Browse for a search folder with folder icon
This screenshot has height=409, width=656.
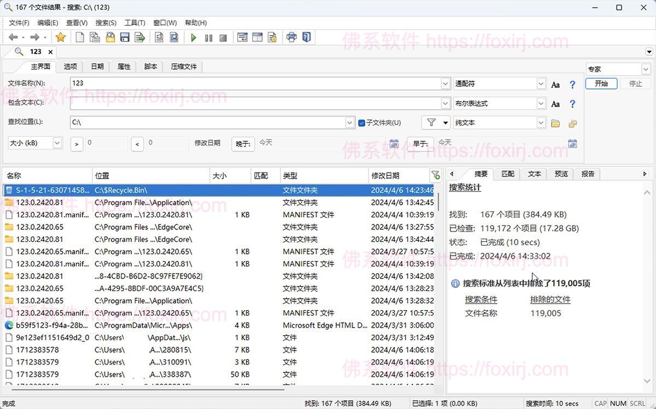pos(555,122)
